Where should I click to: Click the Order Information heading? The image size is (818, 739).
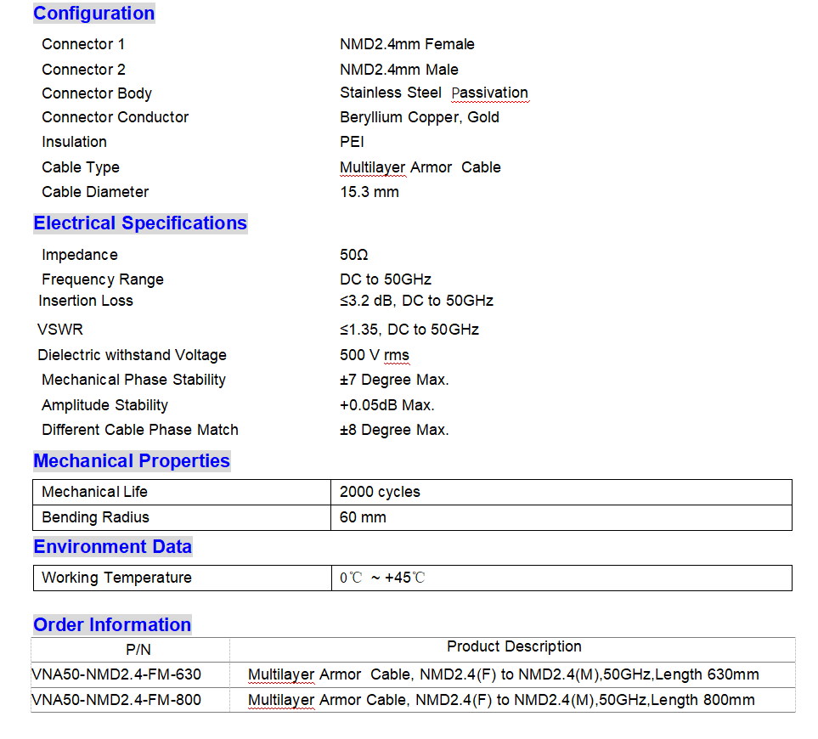(112, 625)
